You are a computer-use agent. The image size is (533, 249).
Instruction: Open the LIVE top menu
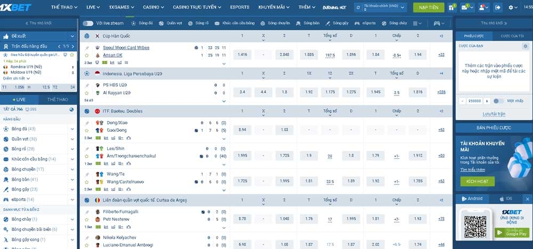tap(93, 7)
